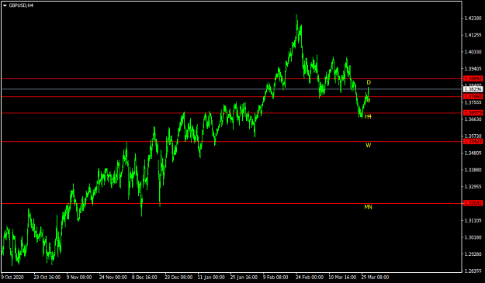Click the red 1.37860 price tag
The height and width of the screenshot is (283, 485).
473,97
